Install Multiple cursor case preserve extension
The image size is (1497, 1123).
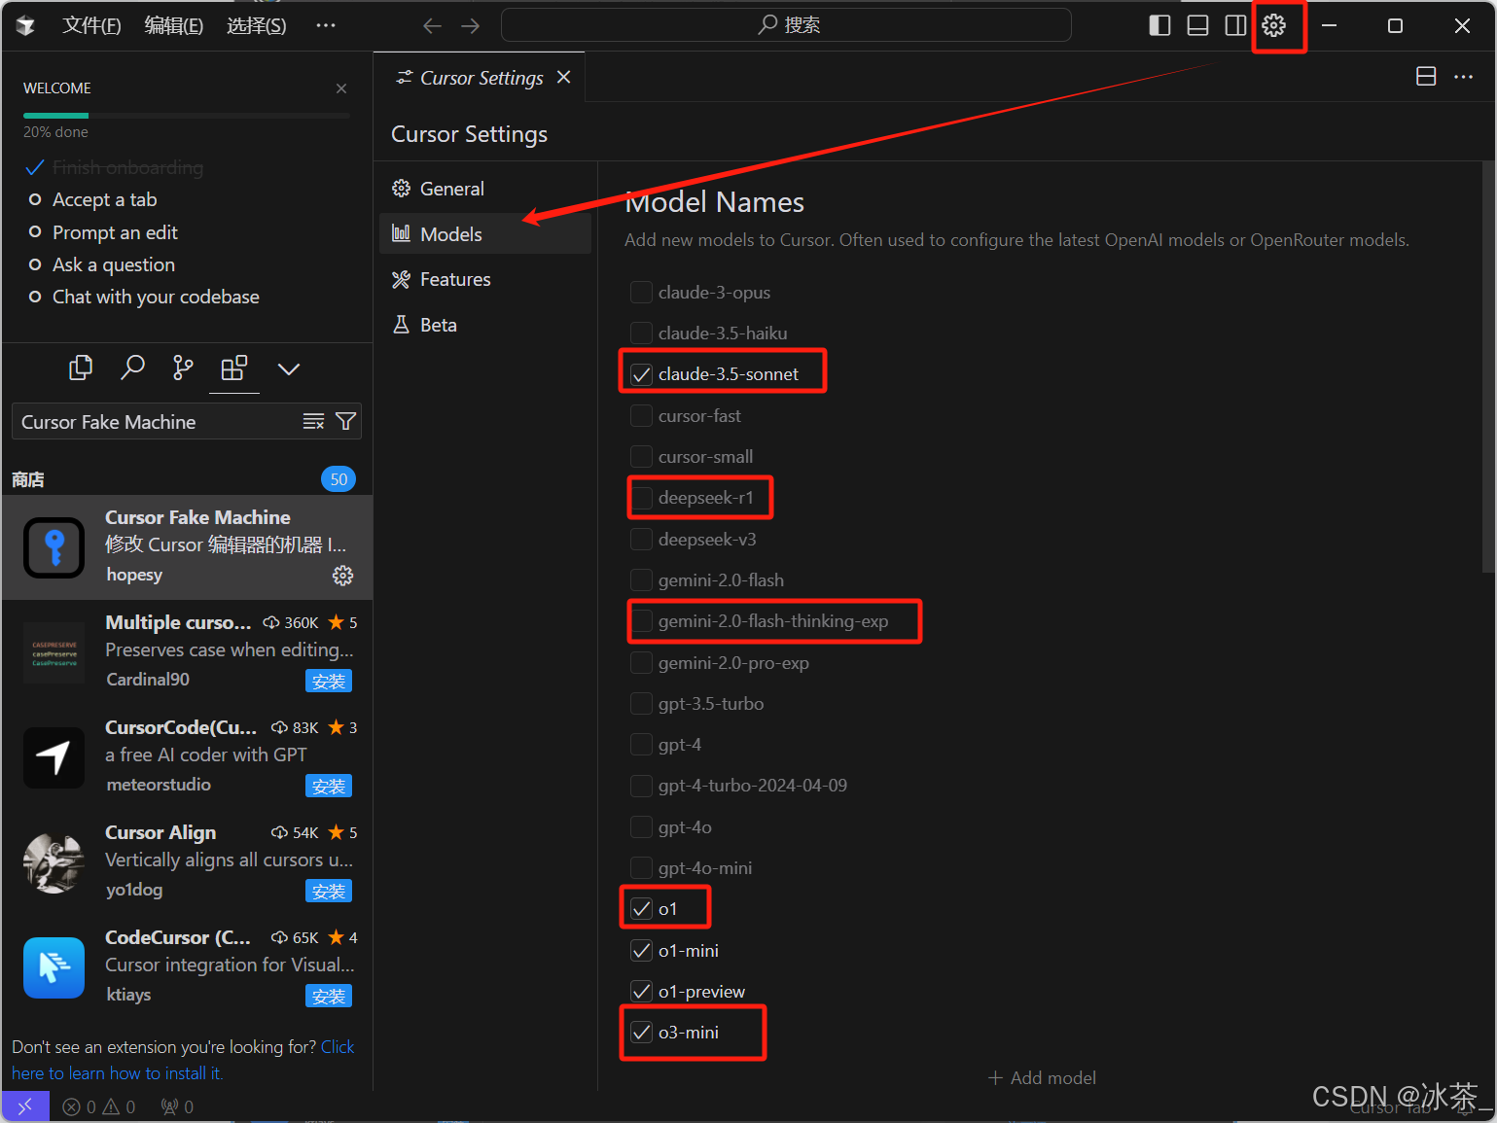[329, 681]
